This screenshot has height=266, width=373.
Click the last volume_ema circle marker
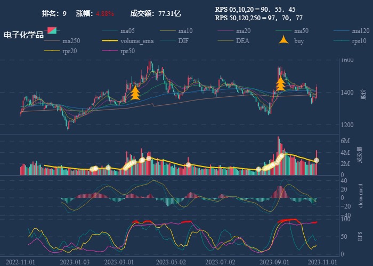click(317, 160)
